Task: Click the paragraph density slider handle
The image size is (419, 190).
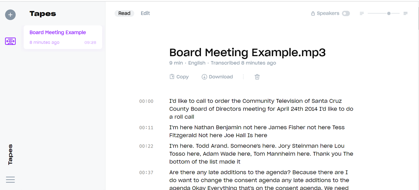Action: tap(389, 13)
